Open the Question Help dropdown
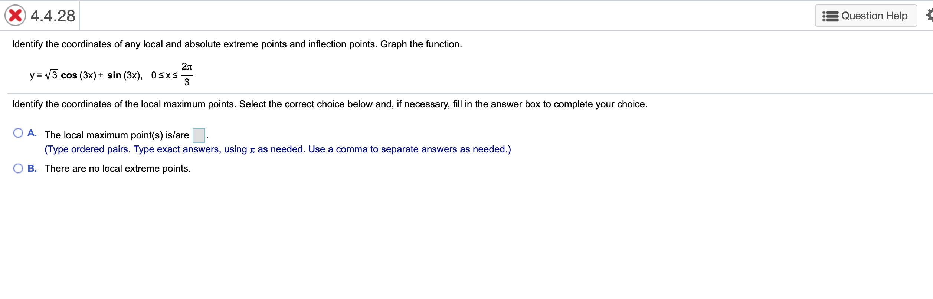 [865, 16]
